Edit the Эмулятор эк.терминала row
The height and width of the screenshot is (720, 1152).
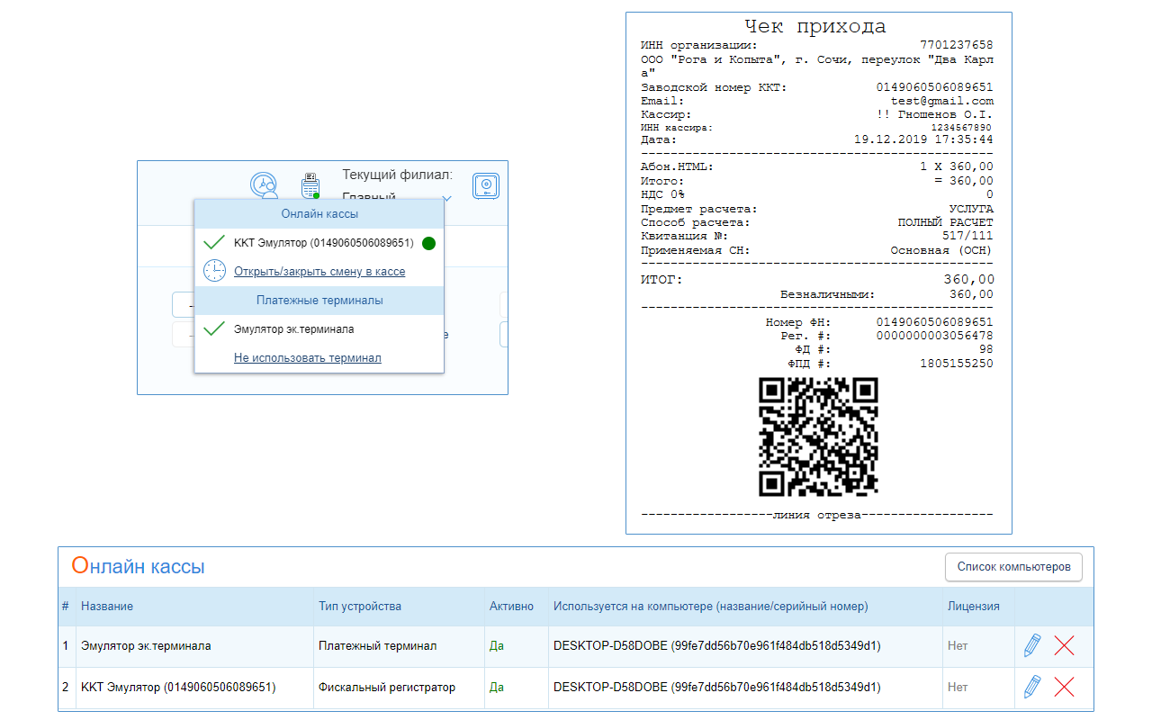click(1032, 645)
